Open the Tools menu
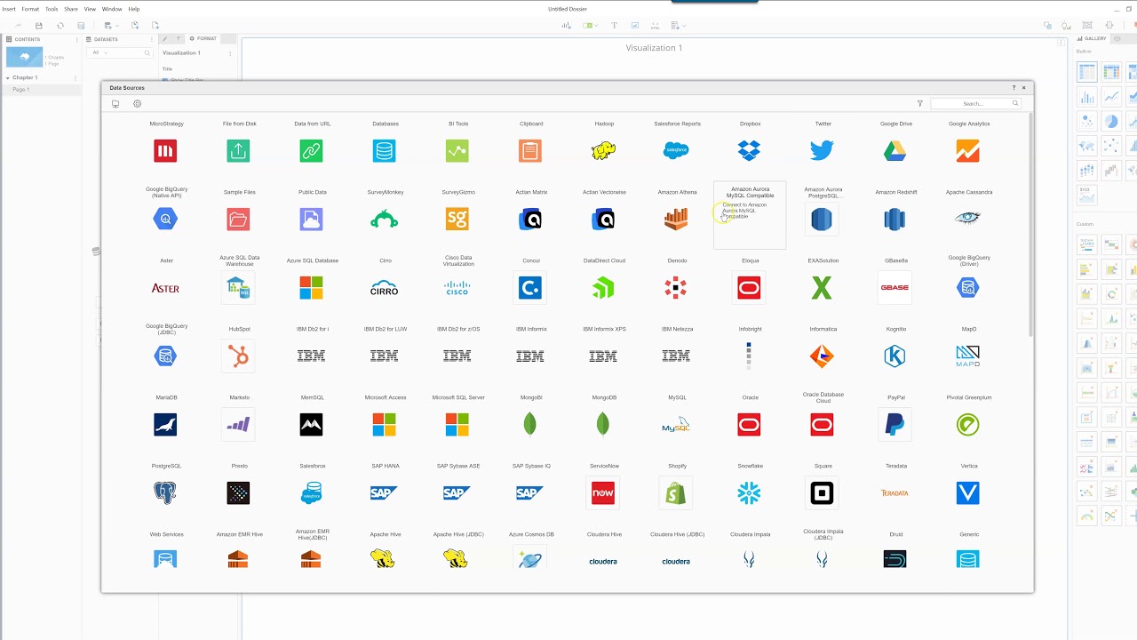The width and height of the screenshot is (1137, 640). pyautogui.click(x=52, y=9)
